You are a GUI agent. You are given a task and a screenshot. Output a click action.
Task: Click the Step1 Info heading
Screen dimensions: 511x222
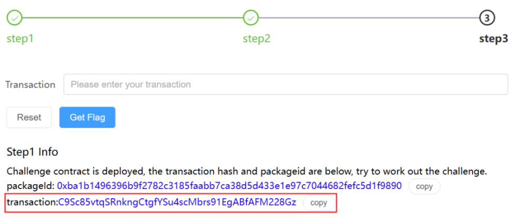point(32,152)
